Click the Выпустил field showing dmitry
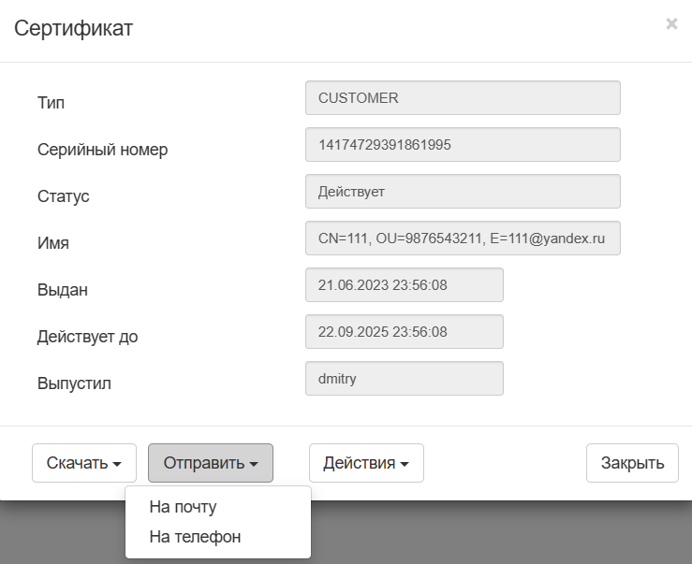The image size is (692, 564). pyautogui.click(x=405, y=379)
